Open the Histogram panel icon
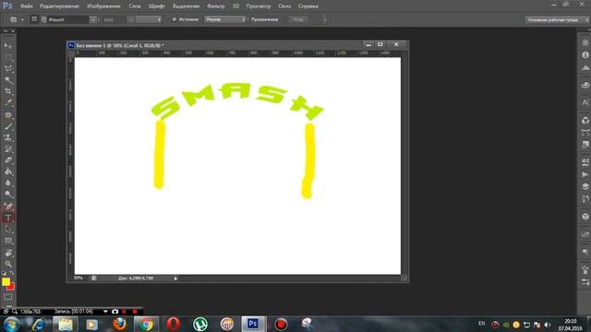 coord(585,67)
